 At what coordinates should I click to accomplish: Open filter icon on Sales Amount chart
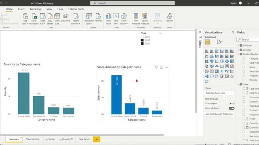[x=156, y=68]
